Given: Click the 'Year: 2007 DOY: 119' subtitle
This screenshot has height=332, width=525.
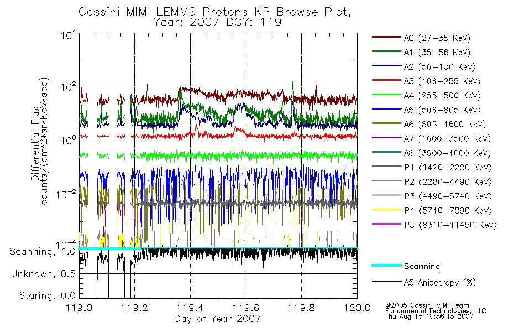Looking at the screenshot, I should (x=217, y=23).
